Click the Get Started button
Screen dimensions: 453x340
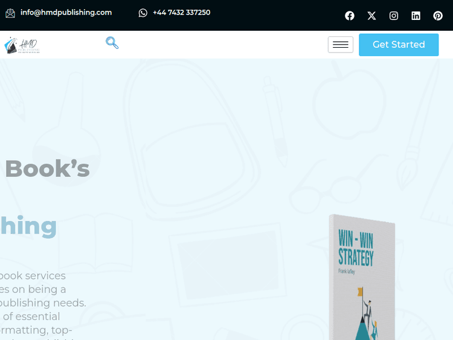pyautogui.click(x=399, y=45)
